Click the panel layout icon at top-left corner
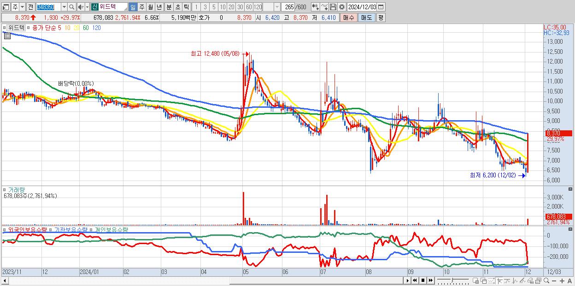Viewport: 575px width, 286px height. [x=6, y=7]
